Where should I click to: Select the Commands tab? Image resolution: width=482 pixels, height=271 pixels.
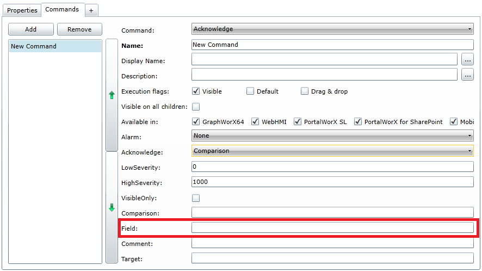pos(62,9)
